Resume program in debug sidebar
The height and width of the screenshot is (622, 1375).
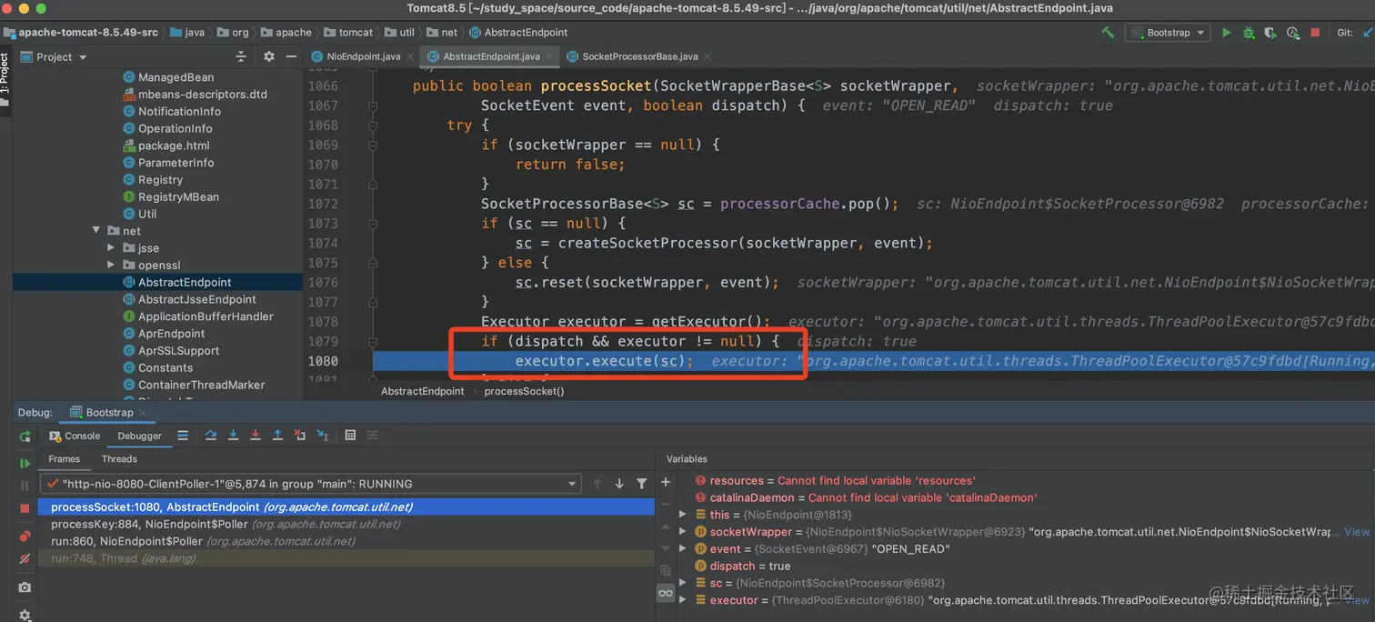(x=25, y=464)
